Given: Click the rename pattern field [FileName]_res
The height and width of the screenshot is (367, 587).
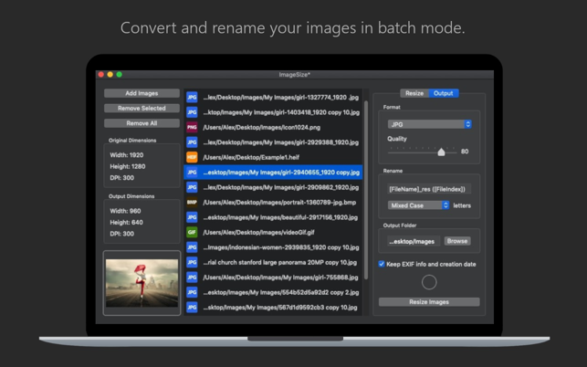Looking at the screenshot, I should point(429,189).
